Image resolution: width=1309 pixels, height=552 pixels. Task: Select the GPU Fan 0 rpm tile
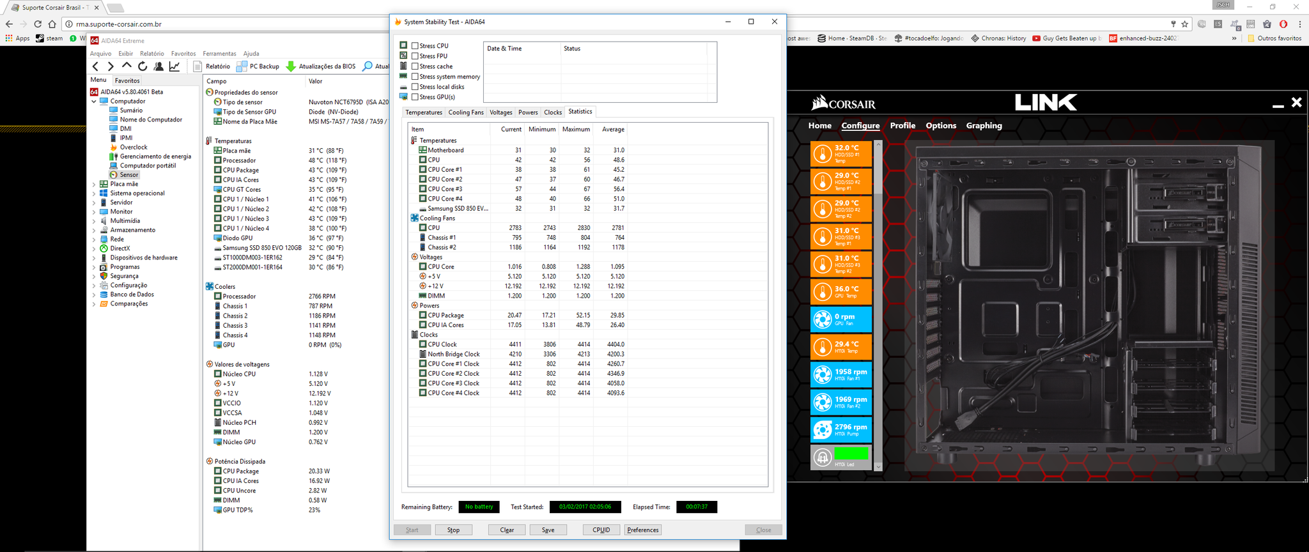click(841, 319)
